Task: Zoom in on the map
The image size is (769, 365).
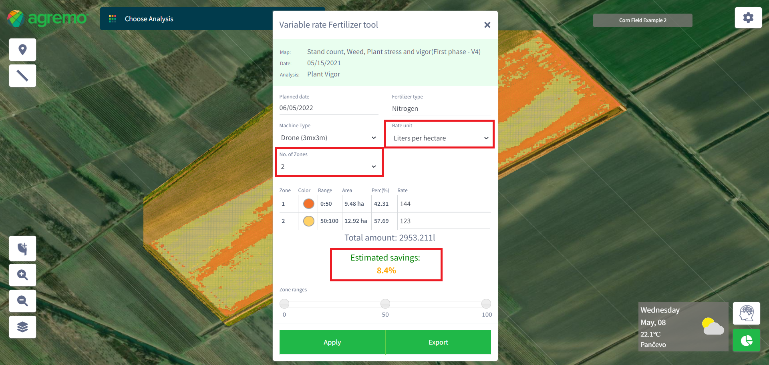Action: pyautogui.click(x=22, y=275)
